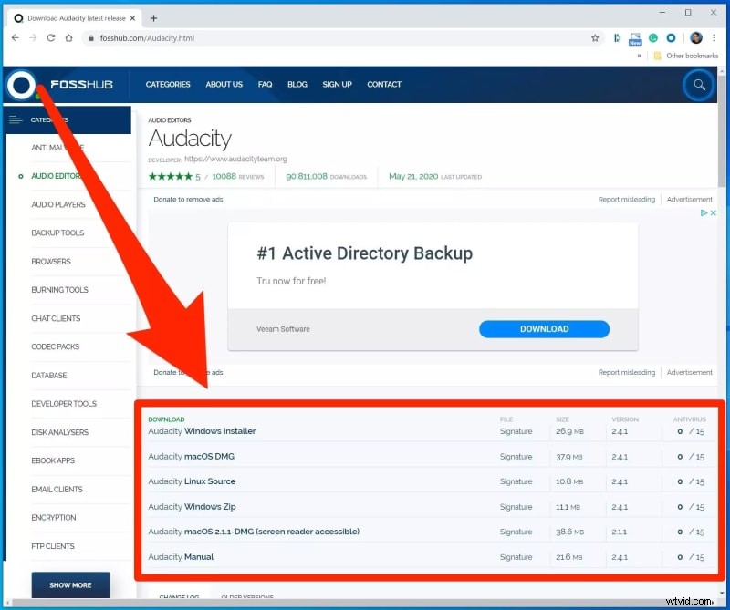Open the Chrome profile avatar

click(695, 38)
